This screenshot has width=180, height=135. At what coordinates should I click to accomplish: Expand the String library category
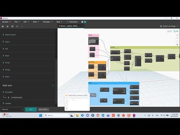click(28, 70)
